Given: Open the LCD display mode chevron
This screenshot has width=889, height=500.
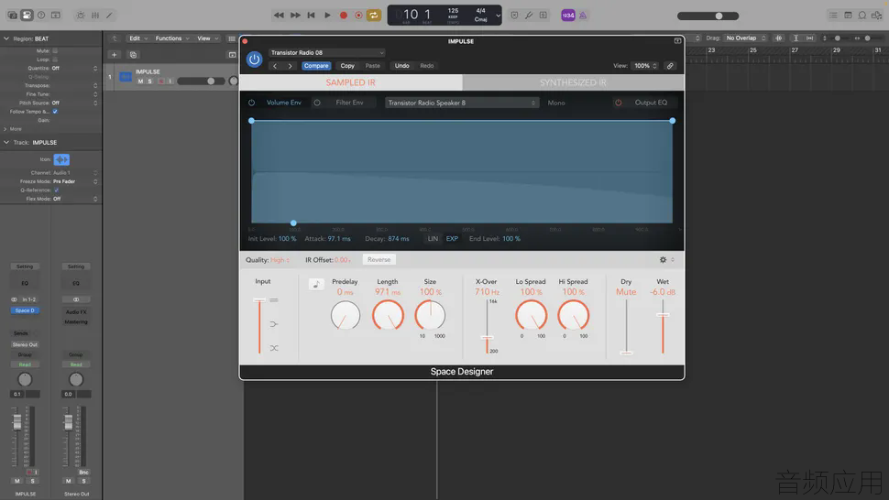Looking at the screenshot, I should [x=498, y=16].
